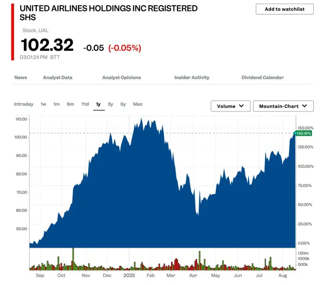Click the green 143.18% price marker
This screenshot has width=332, height=285.
tap(303, 133)
